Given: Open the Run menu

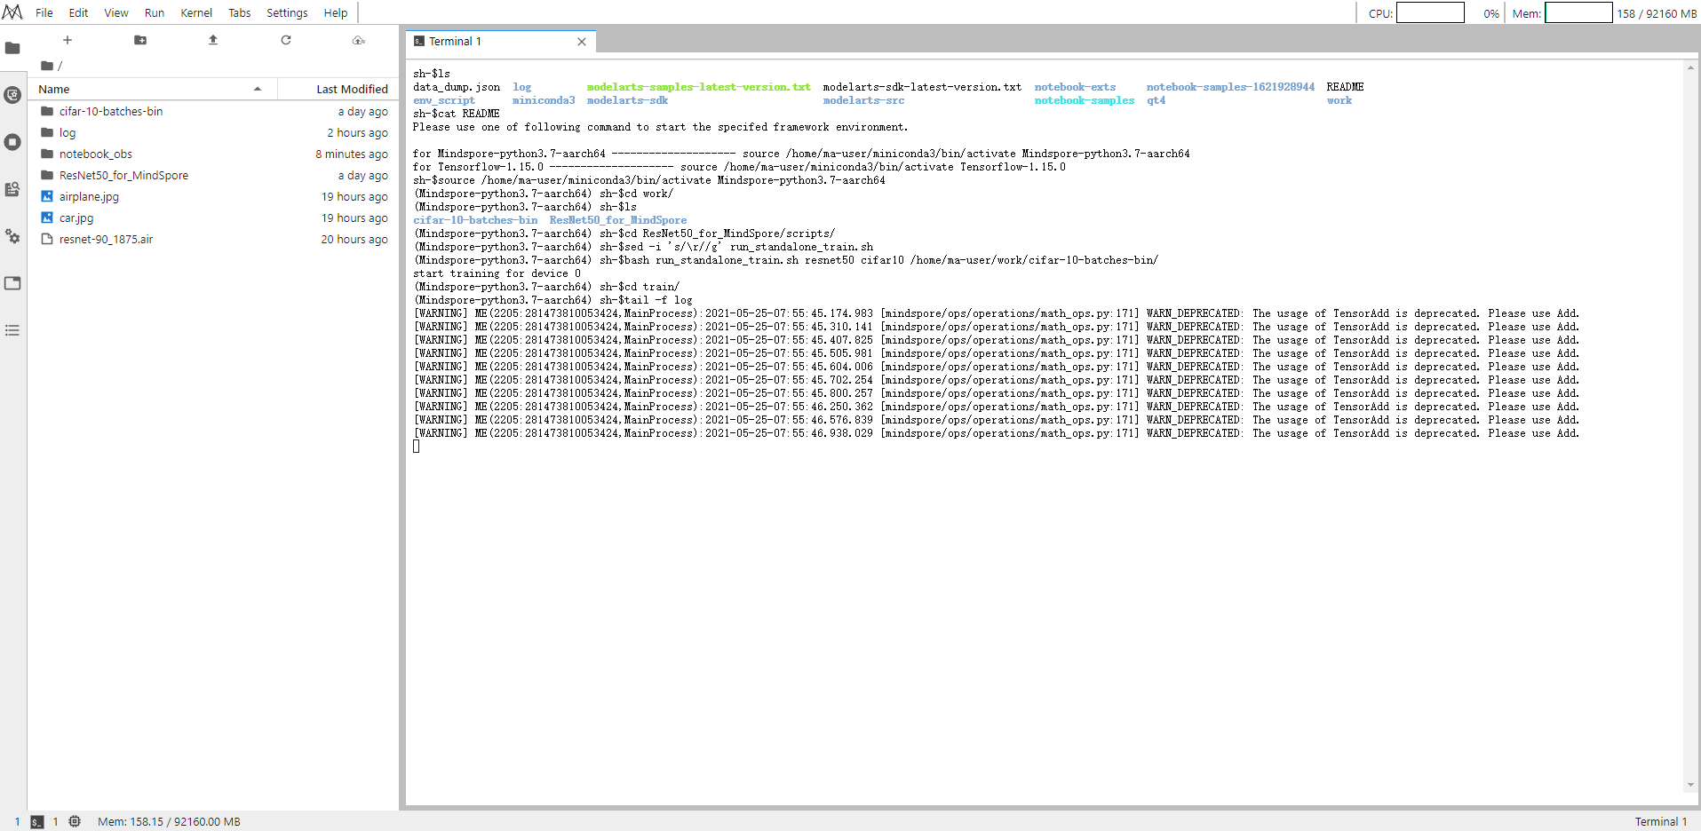Looking at the screenshot, I should point(155,12).
